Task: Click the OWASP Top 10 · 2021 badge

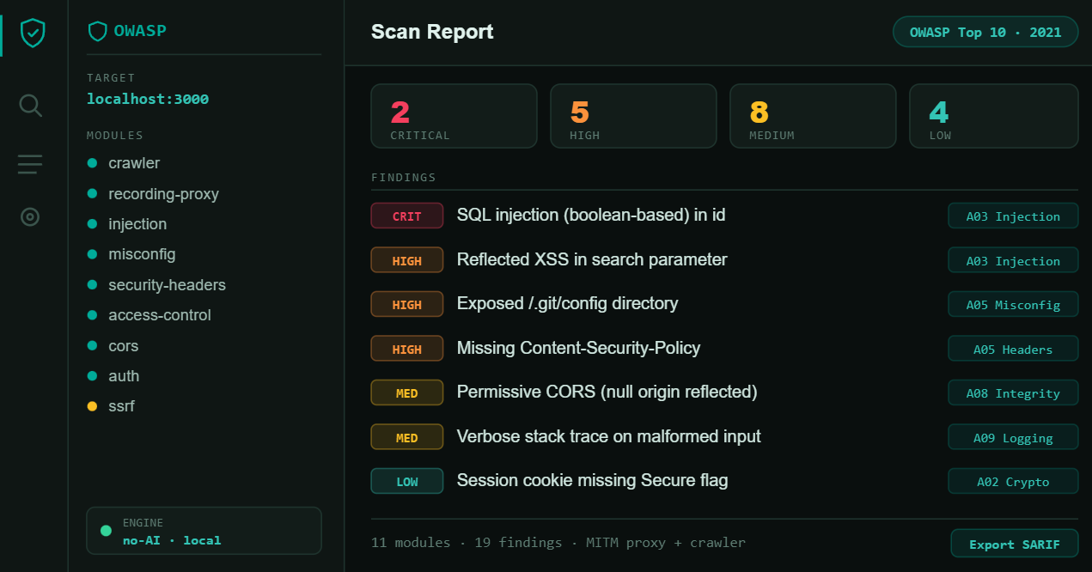Action: (x=985, y=32)
